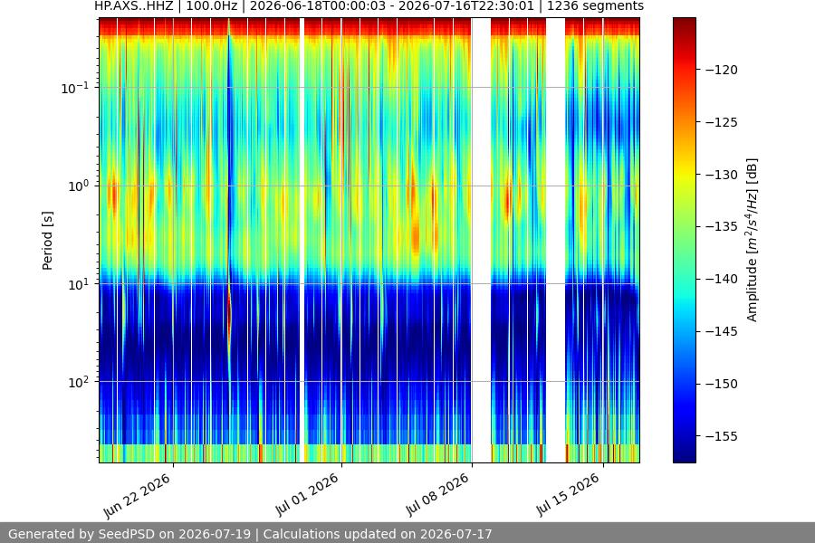Click the 'Jun 22 2026' date label
815x543 pixels.
point(137,496)
